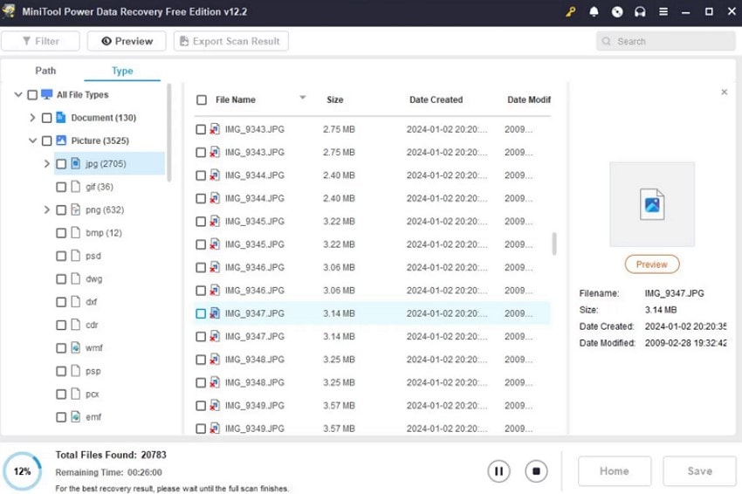Click the cdr file type icon
Viewport: 742px width, 494px height.
[x=75, y=325]
